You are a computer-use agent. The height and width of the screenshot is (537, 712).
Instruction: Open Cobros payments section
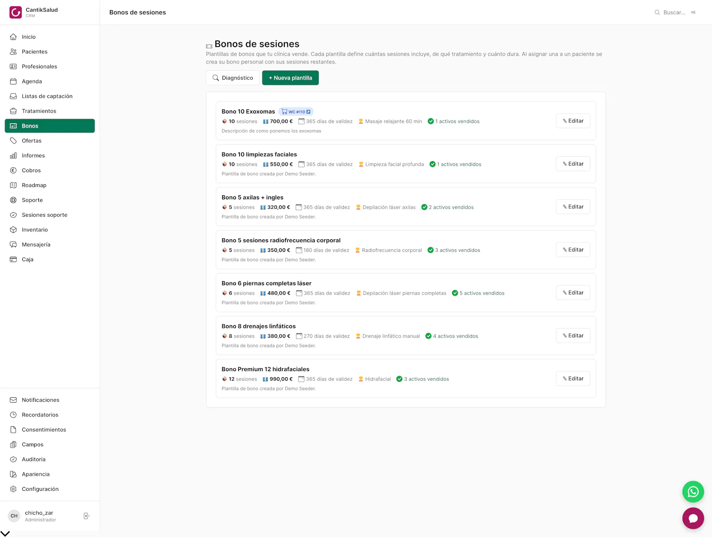point(50,170)
